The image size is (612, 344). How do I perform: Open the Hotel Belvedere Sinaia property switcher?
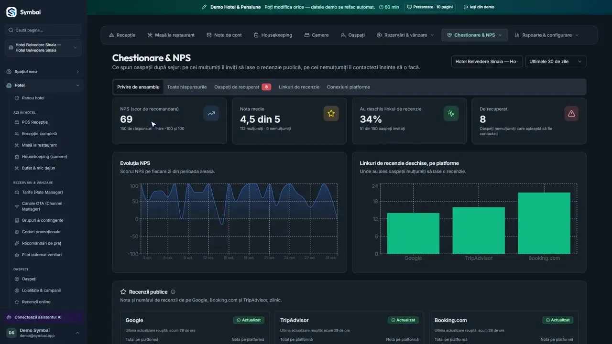44,48
